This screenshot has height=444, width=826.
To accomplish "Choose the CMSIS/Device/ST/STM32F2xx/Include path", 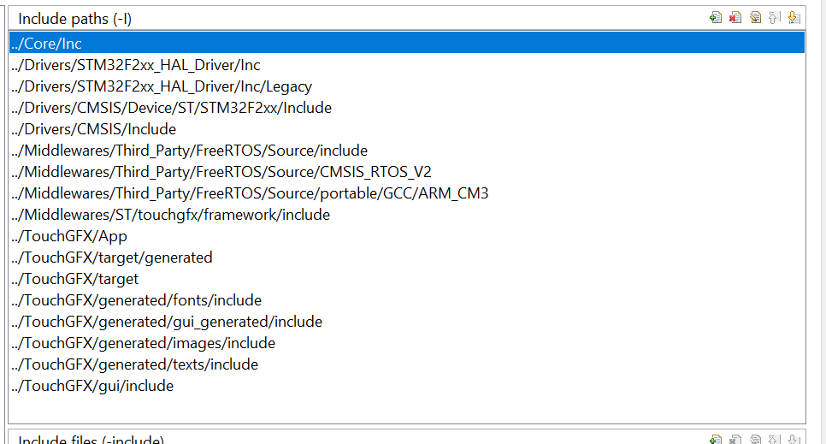I will click(407, 108).
